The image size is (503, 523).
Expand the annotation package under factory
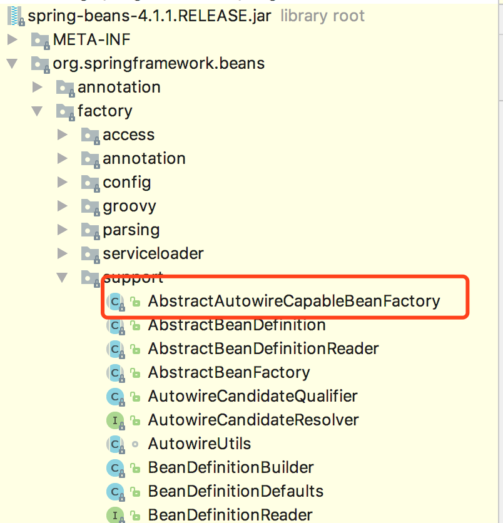point(63,158)
